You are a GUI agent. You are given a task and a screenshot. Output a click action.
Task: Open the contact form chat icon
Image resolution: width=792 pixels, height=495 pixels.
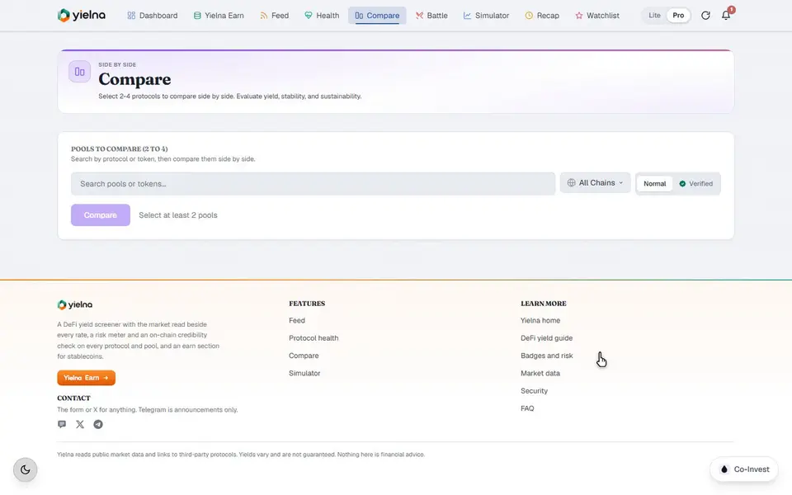pos(62,424)
